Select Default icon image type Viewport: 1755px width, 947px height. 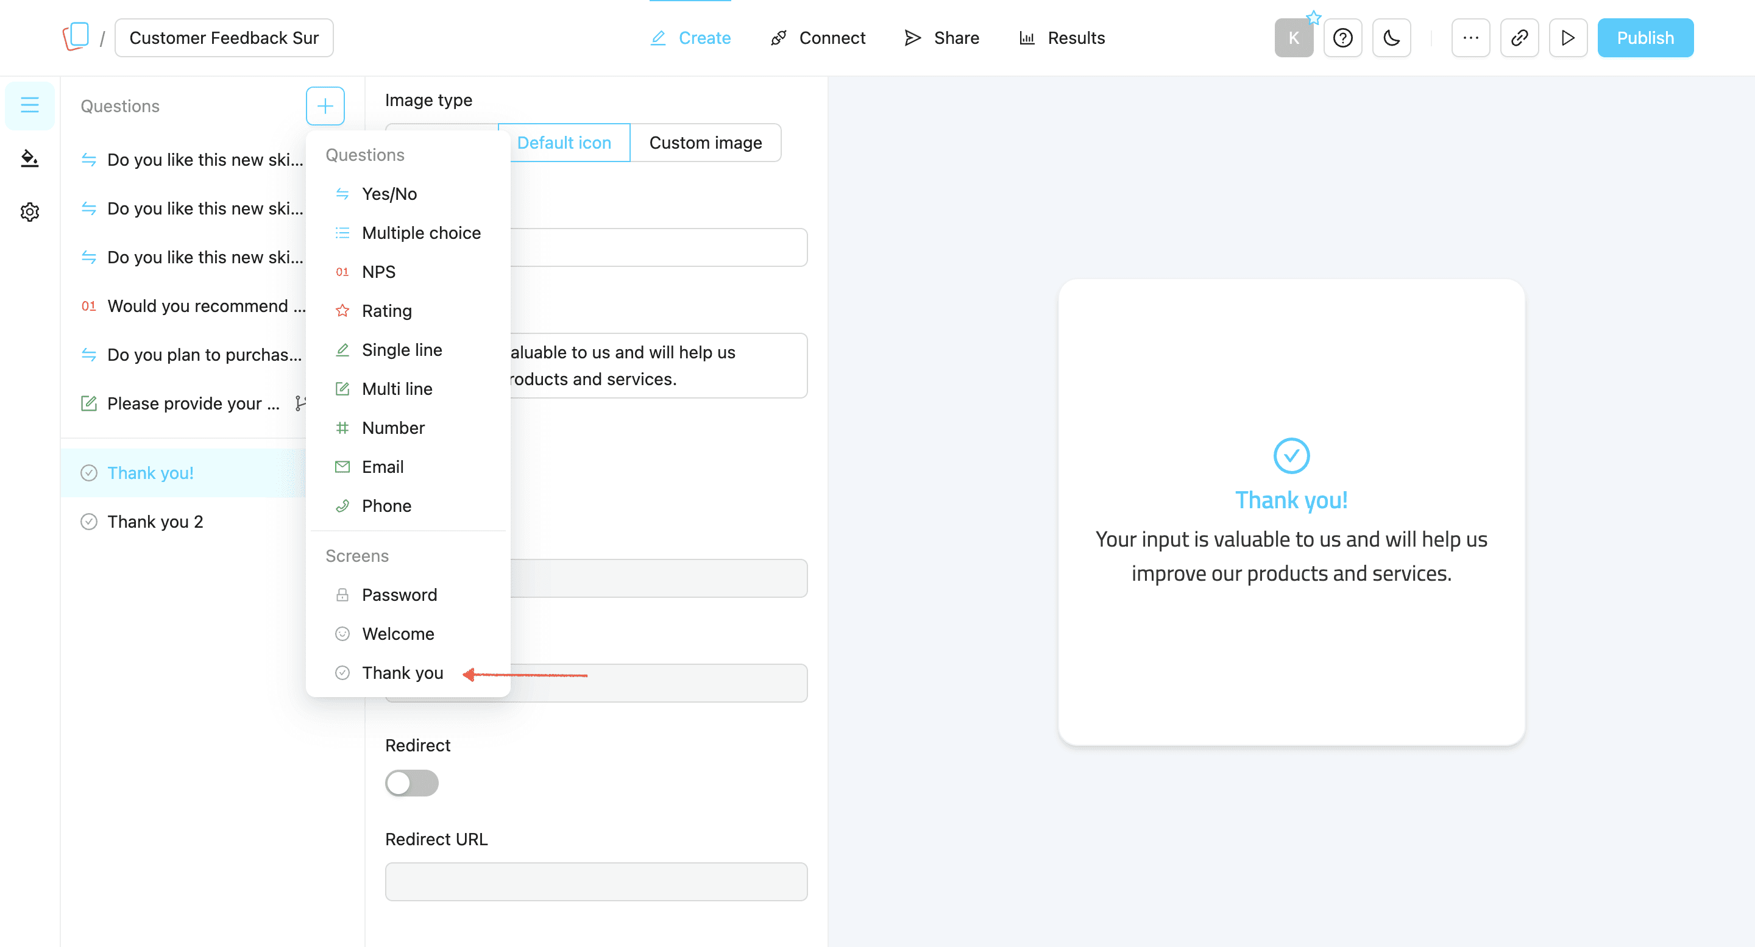point(564,143)
